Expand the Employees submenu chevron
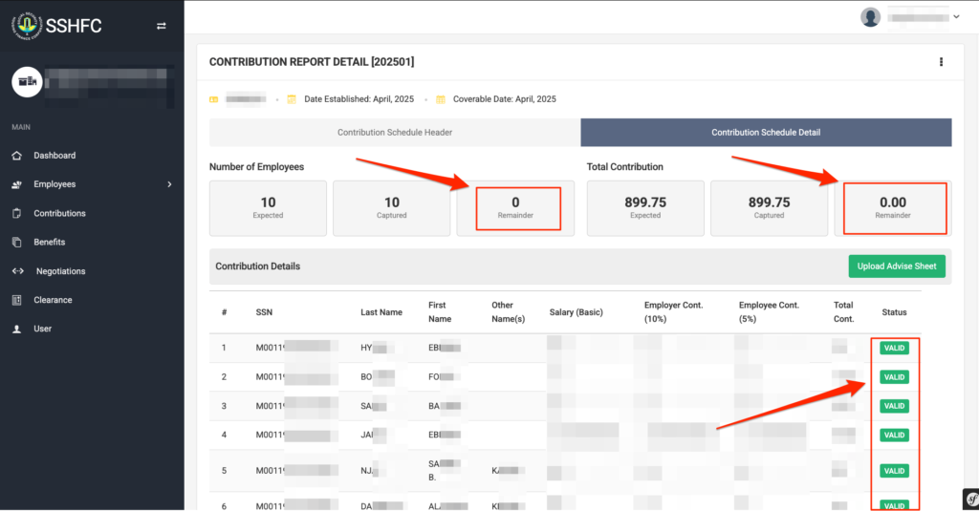The height and width of the screenshot is (511, 979). (x=169, y=184)
